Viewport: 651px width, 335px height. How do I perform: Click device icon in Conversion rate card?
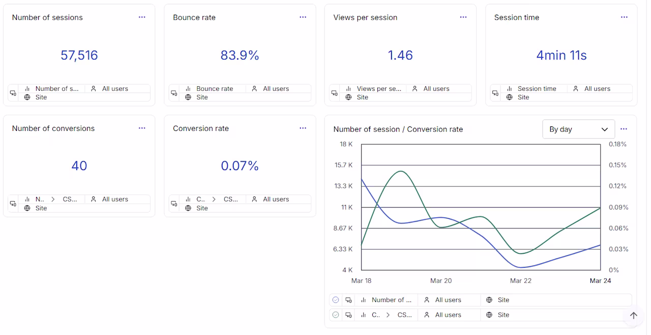[174, 204]
